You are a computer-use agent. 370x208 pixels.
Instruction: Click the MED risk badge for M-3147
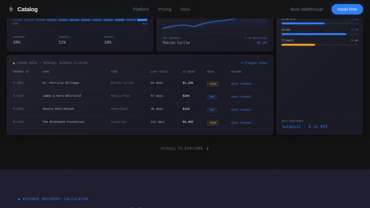212,97
